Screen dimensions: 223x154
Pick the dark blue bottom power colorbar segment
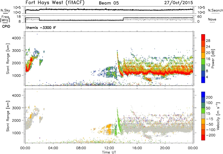click(203, 80)
